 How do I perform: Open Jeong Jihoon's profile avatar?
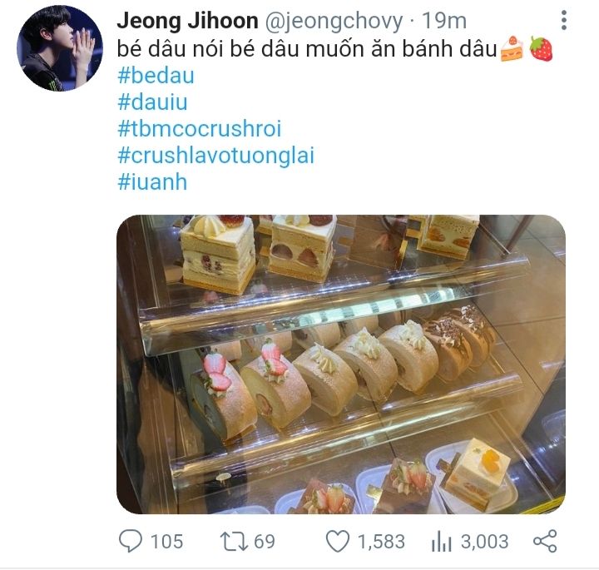pos(60,48)
